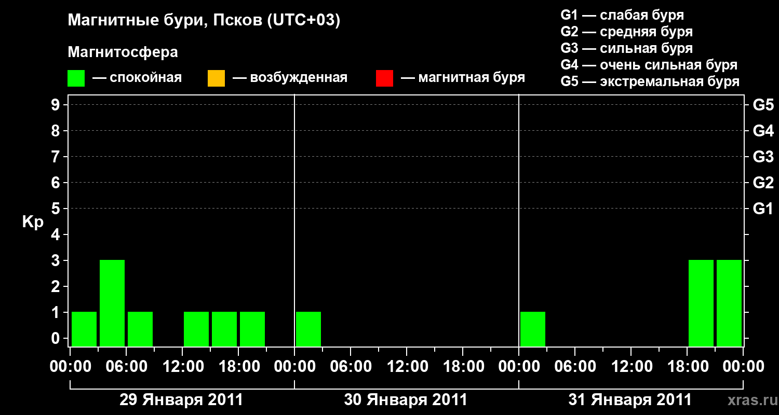Click the '29 Января 2011' date label
The width and height of the screenshot is (779, 415).
(x=181, y=400)
